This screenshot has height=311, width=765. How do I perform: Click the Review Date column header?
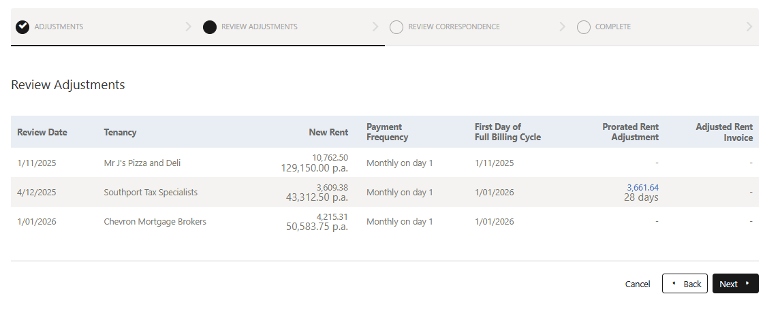pos(42,133)
